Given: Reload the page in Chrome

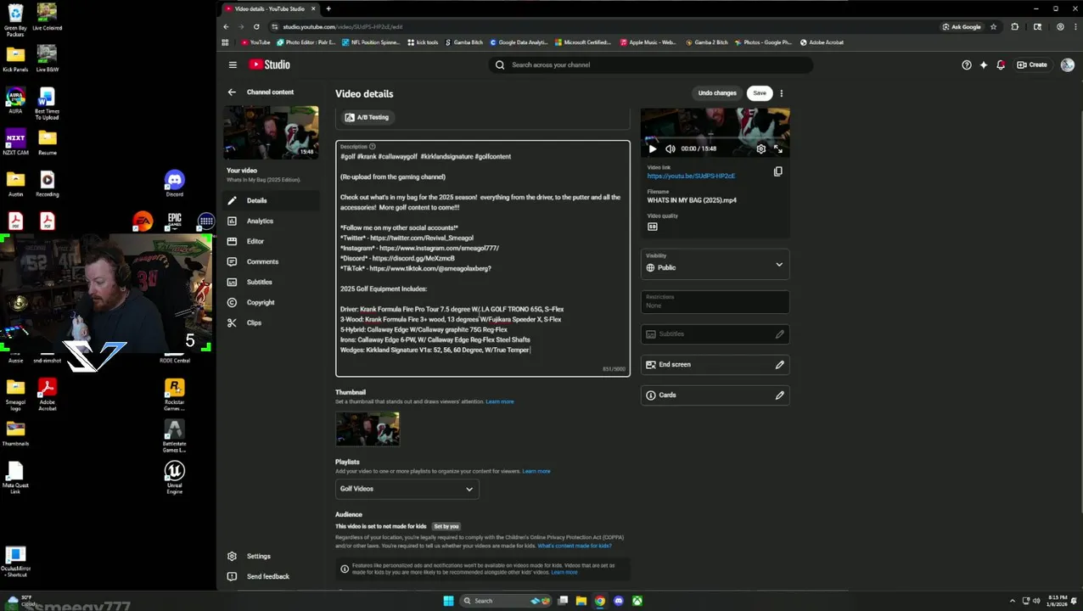Looking at the screenshot, I should coord(256,26).
